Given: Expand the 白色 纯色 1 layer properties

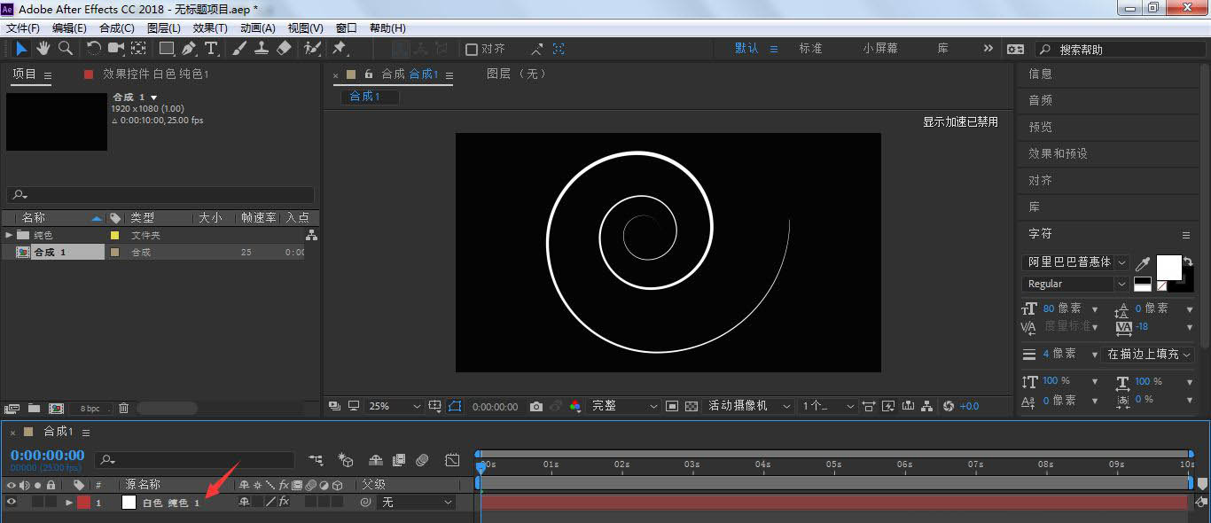Looking at the screenshot, I should pyautogui.click(x=69, y=503).
